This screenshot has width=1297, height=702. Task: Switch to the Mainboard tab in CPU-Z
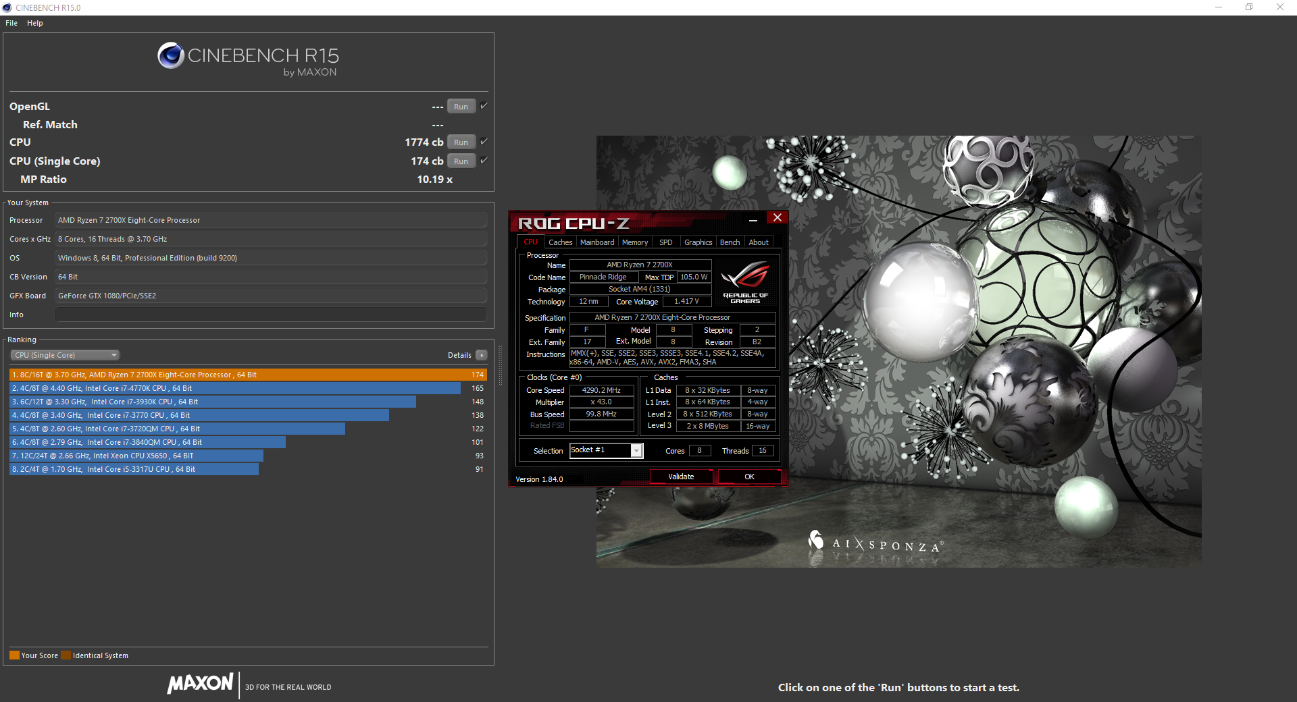pyautogui.click(x=597, y=242)
